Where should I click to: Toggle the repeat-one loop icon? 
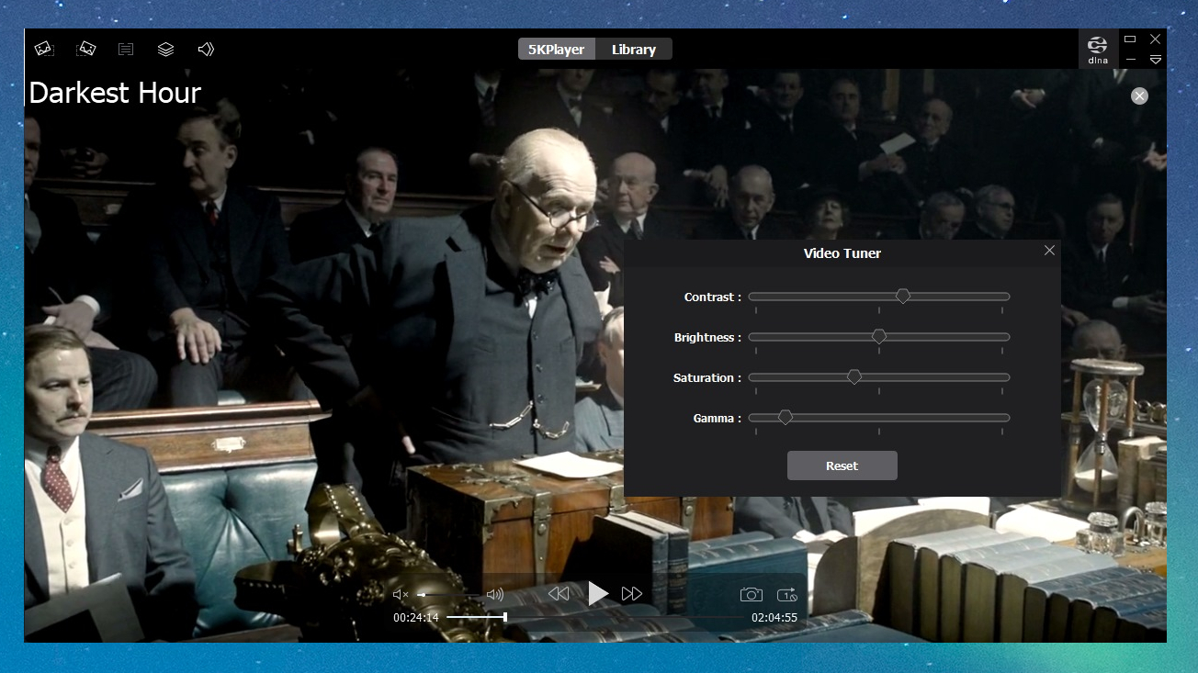(787, 595)
